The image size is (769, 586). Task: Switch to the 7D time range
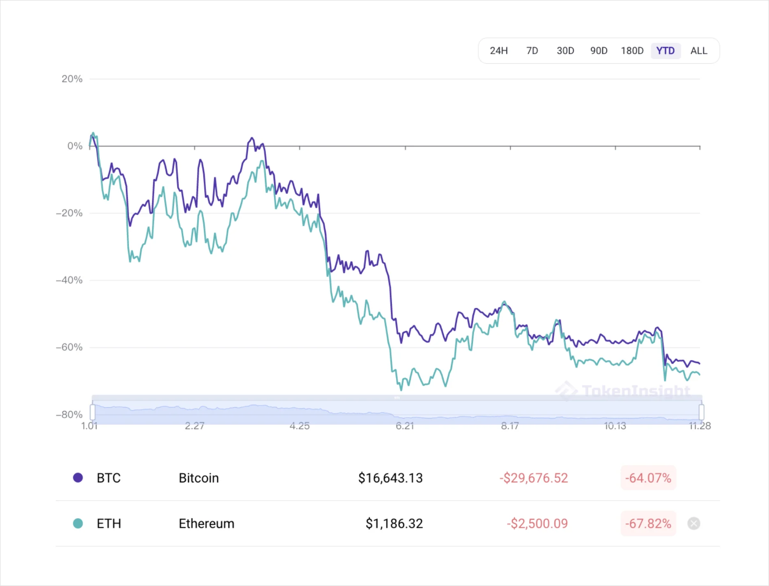(x=532, y=51)
